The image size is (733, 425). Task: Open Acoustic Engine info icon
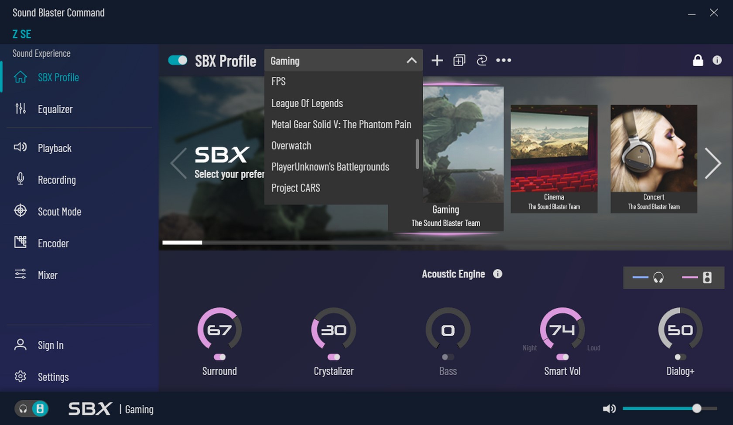(498, 274)
